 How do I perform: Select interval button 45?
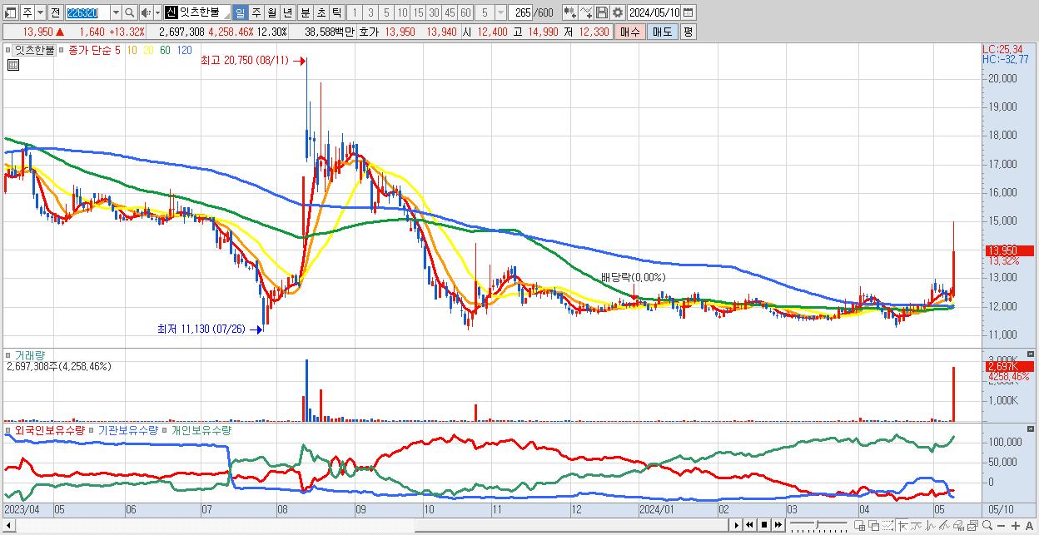pos(450,12)
